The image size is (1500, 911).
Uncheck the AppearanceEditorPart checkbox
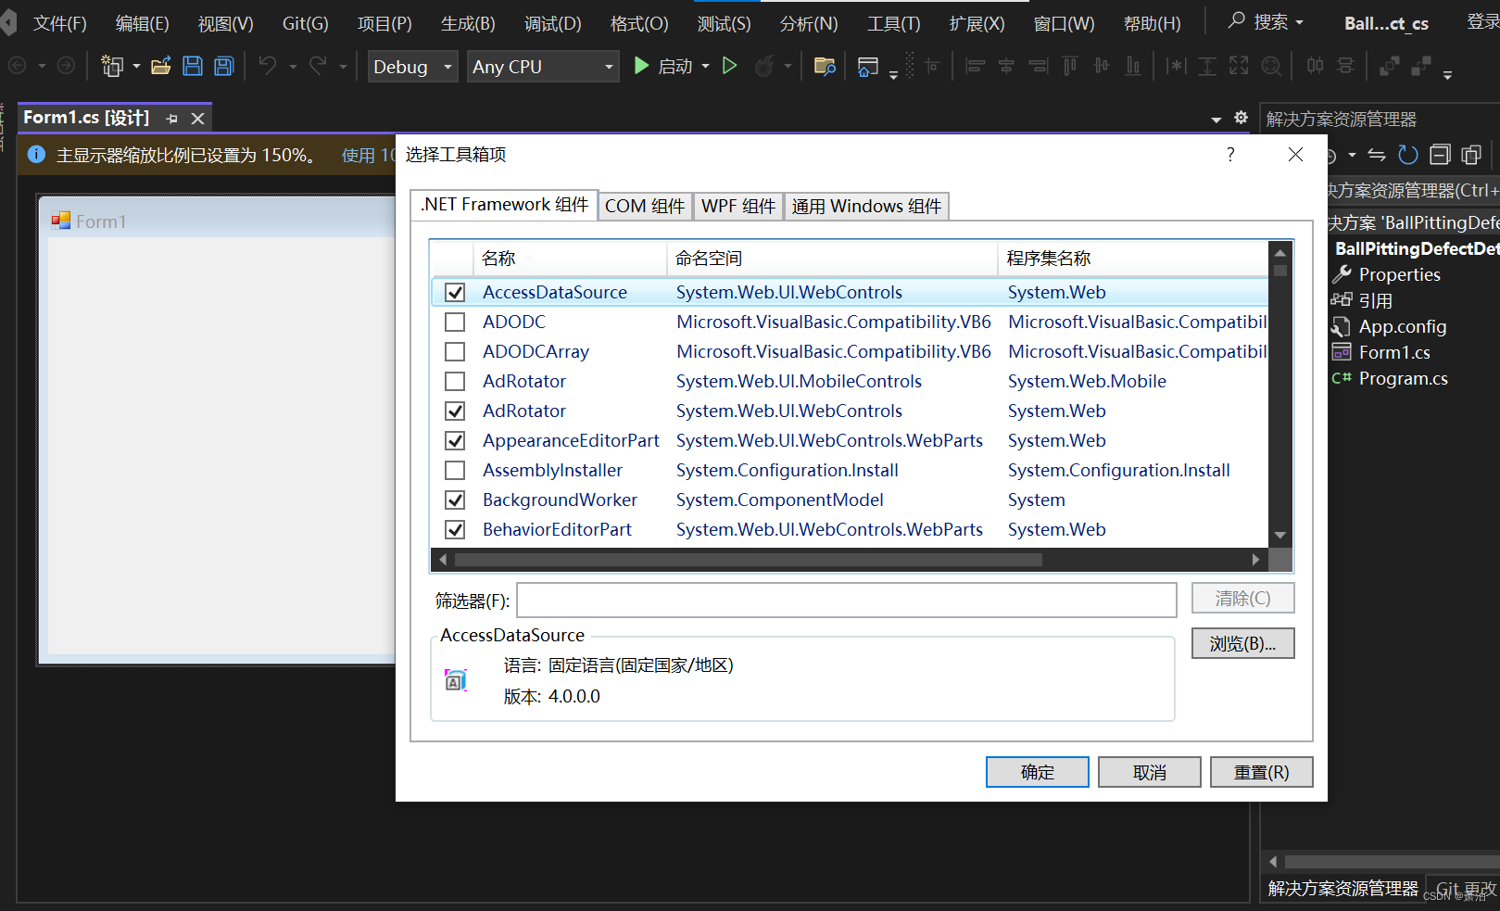(x=455, y=440)
